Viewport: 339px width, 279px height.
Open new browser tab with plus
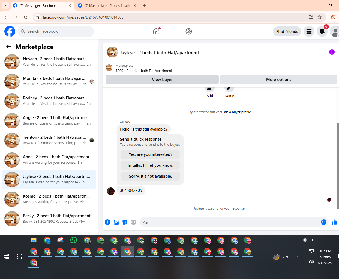click(x=145, y=5)
